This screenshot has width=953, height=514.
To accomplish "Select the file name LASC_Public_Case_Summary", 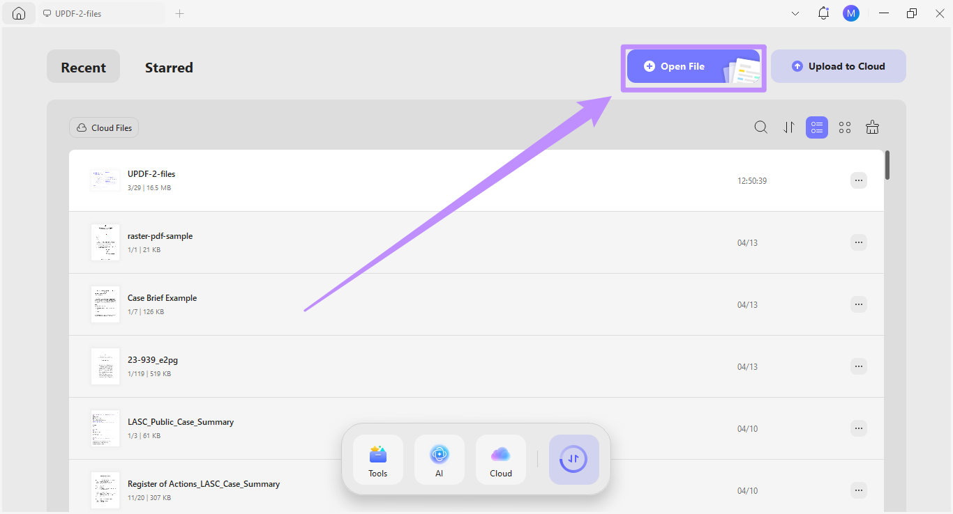I will [181, 422].
